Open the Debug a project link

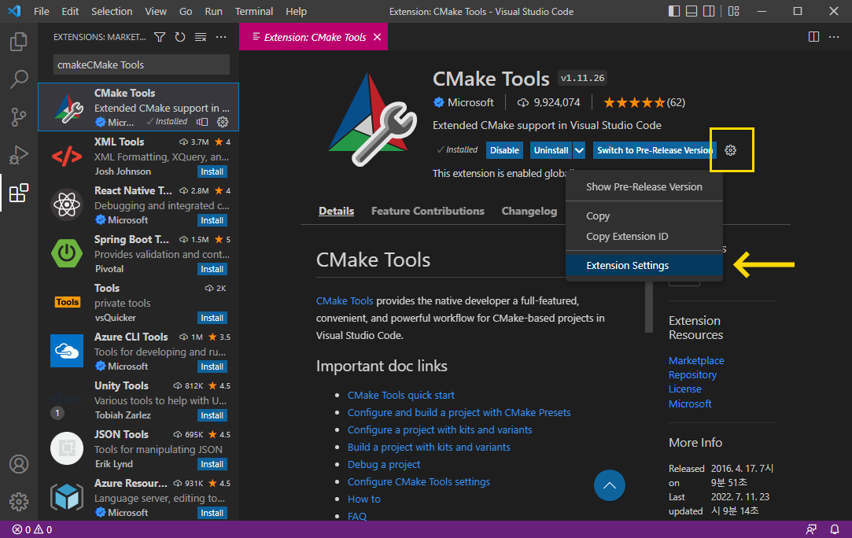384,465
